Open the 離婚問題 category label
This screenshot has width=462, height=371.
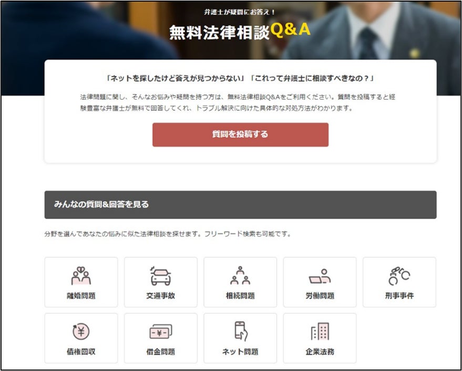(x=81, y=296)
